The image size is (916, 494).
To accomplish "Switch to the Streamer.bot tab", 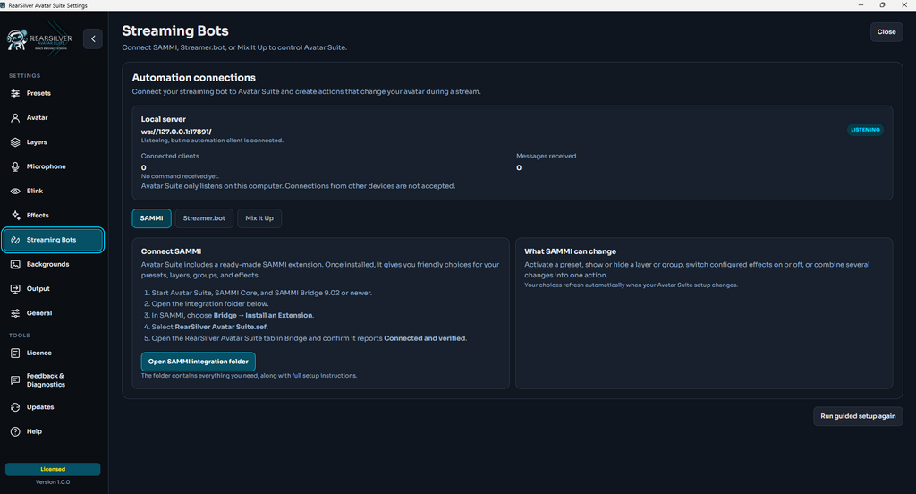I will click(204, 218).
